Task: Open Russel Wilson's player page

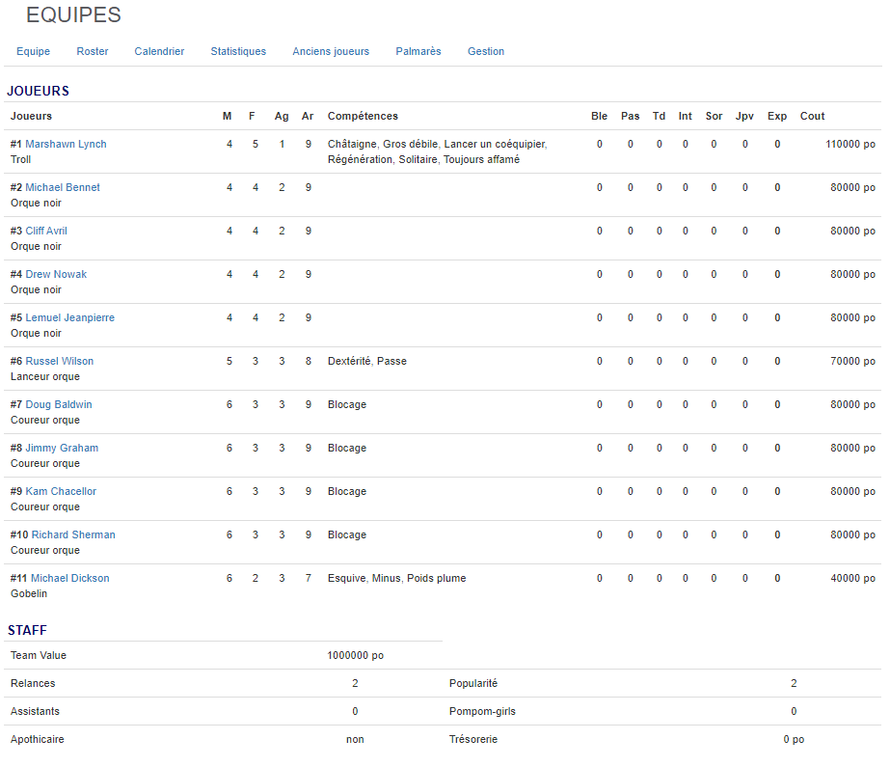Action: 60,361
